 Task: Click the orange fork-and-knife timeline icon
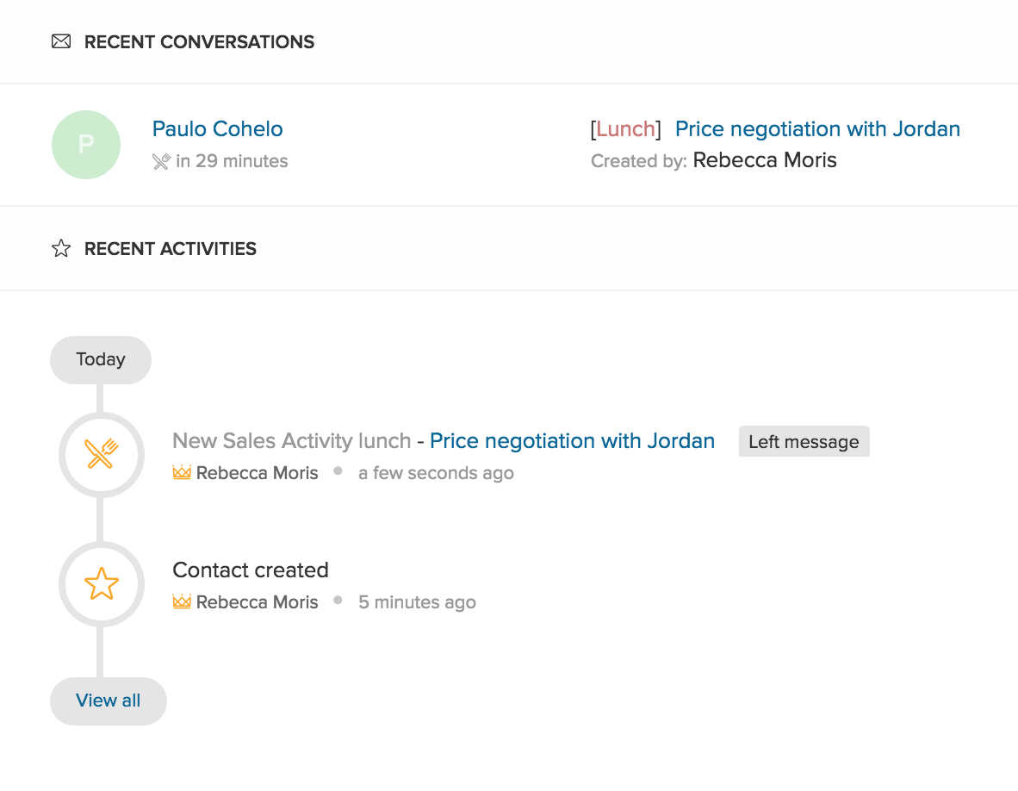tap(102, 454)
